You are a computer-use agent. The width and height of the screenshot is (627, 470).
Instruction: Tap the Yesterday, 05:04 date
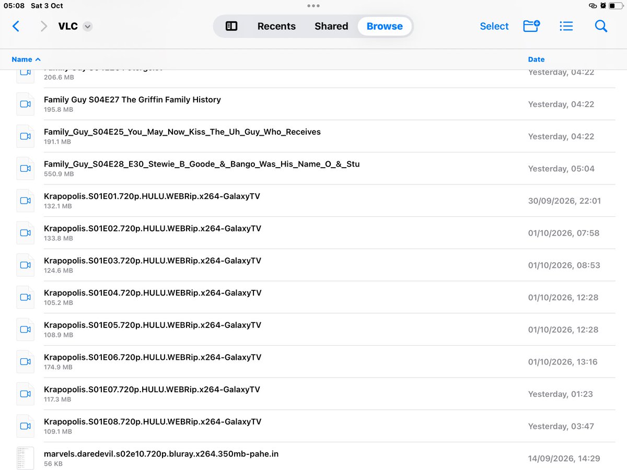click(561, 169)
